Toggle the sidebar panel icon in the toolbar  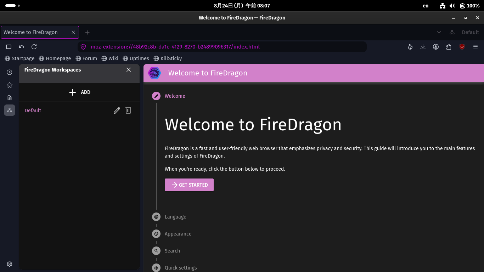coord(9,47)
